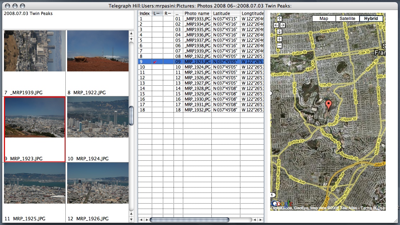
Task: Click the thumbnail list scroll-up arrow
Action: pyautogui.click(x=131, y=33)
